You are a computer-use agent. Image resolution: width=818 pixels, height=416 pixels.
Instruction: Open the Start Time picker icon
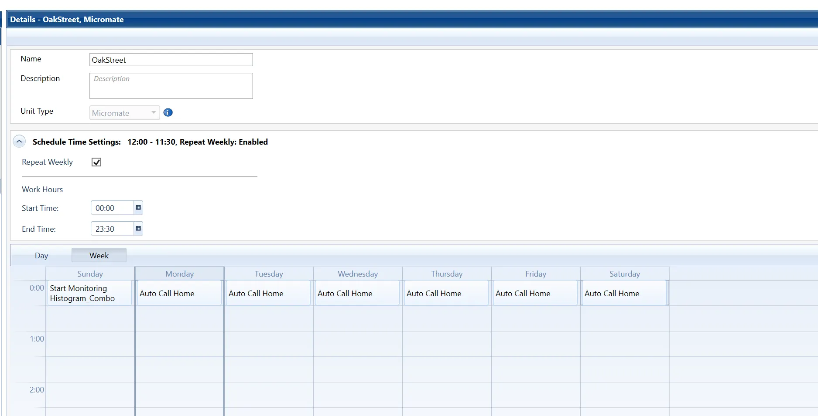click(x=138, y=208)
